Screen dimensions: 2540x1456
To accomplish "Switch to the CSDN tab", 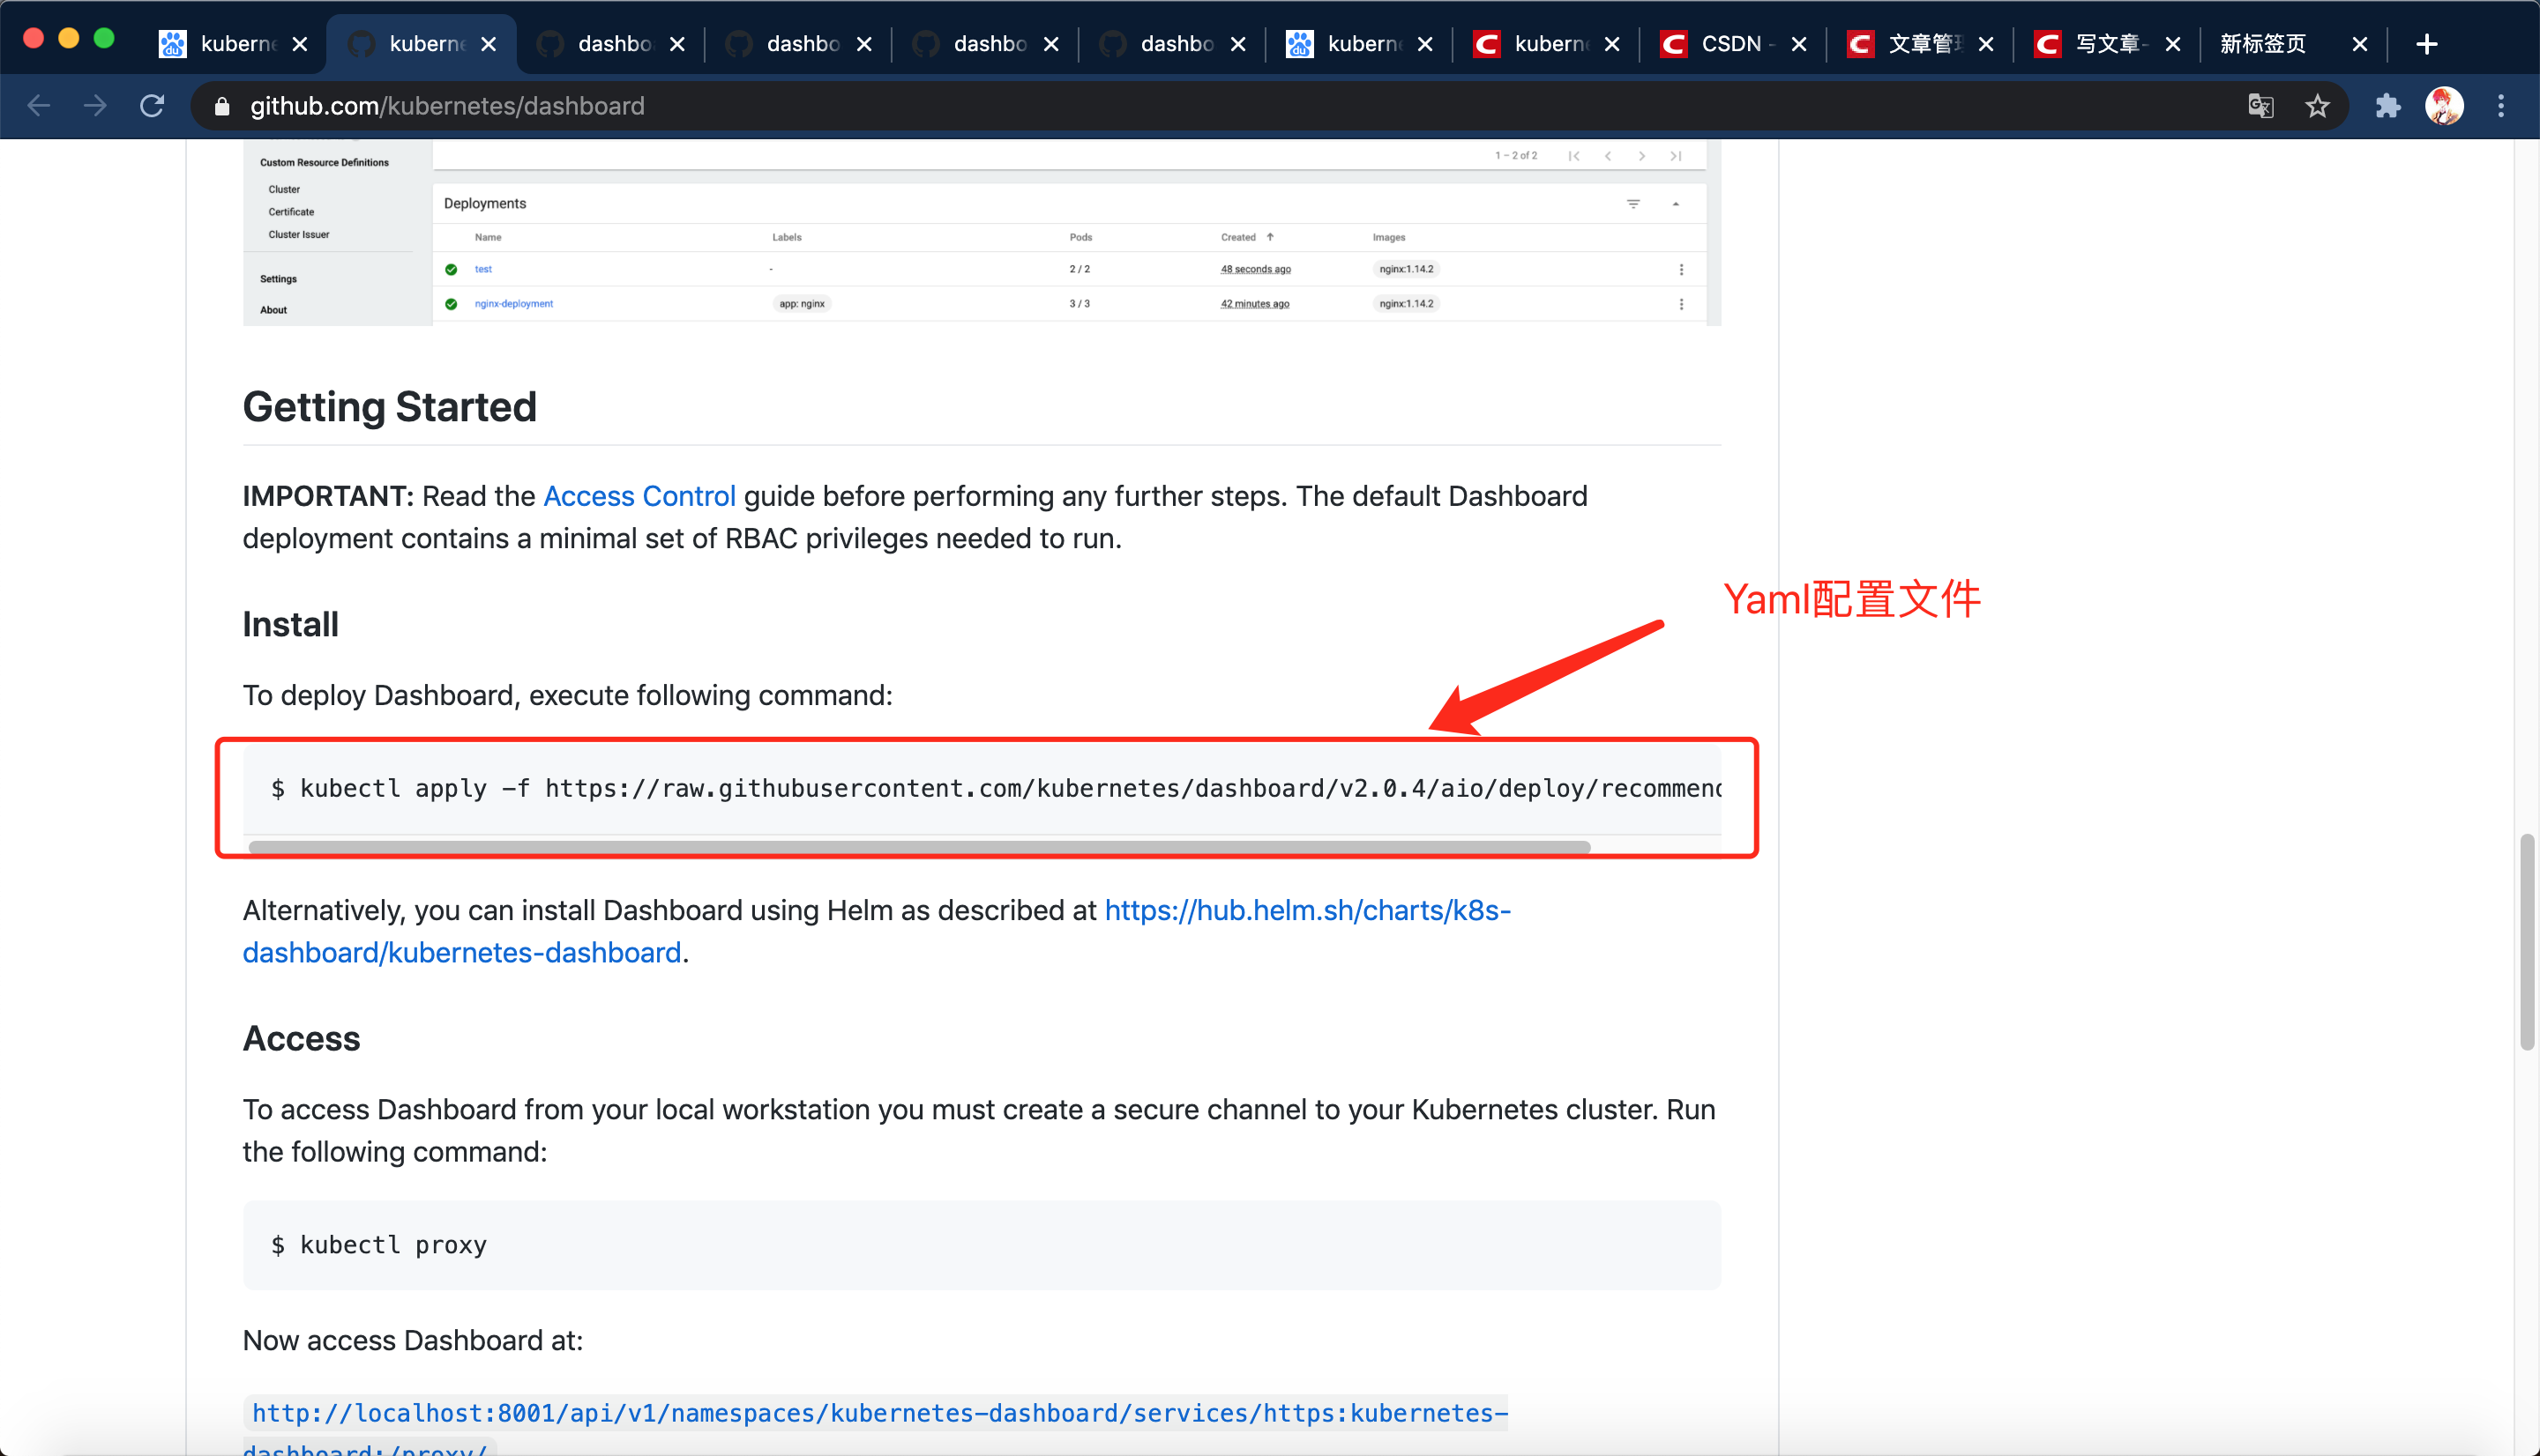I will click(1730, 44).
